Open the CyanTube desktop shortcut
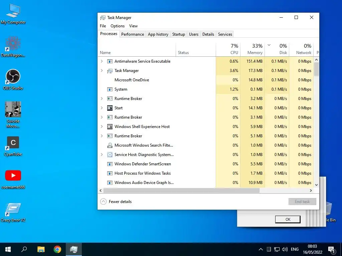342x256 pixels. pos(13,146)
